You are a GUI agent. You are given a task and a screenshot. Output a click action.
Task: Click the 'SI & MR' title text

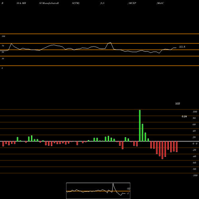(x=21, y=3)
